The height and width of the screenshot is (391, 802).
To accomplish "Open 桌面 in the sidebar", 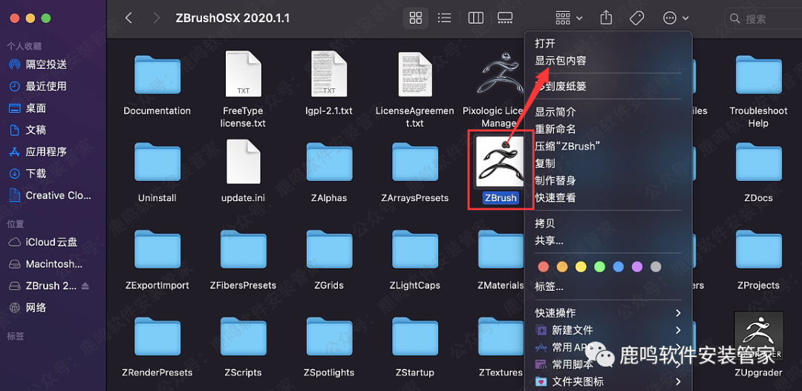I will pos(36,108).
